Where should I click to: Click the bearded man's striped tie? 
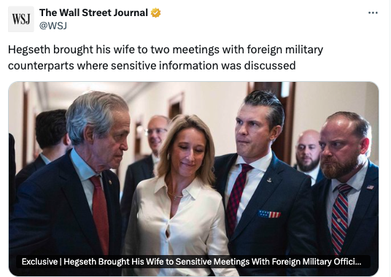tap(340, 218)
